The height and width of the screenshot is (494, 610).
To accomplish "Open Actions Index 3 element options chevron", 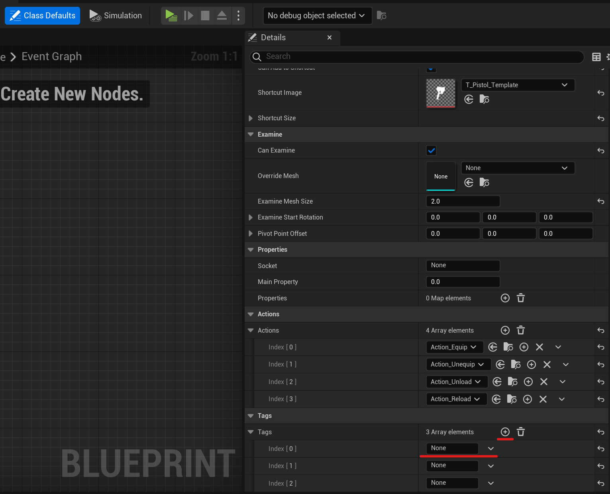I will 562,399.
